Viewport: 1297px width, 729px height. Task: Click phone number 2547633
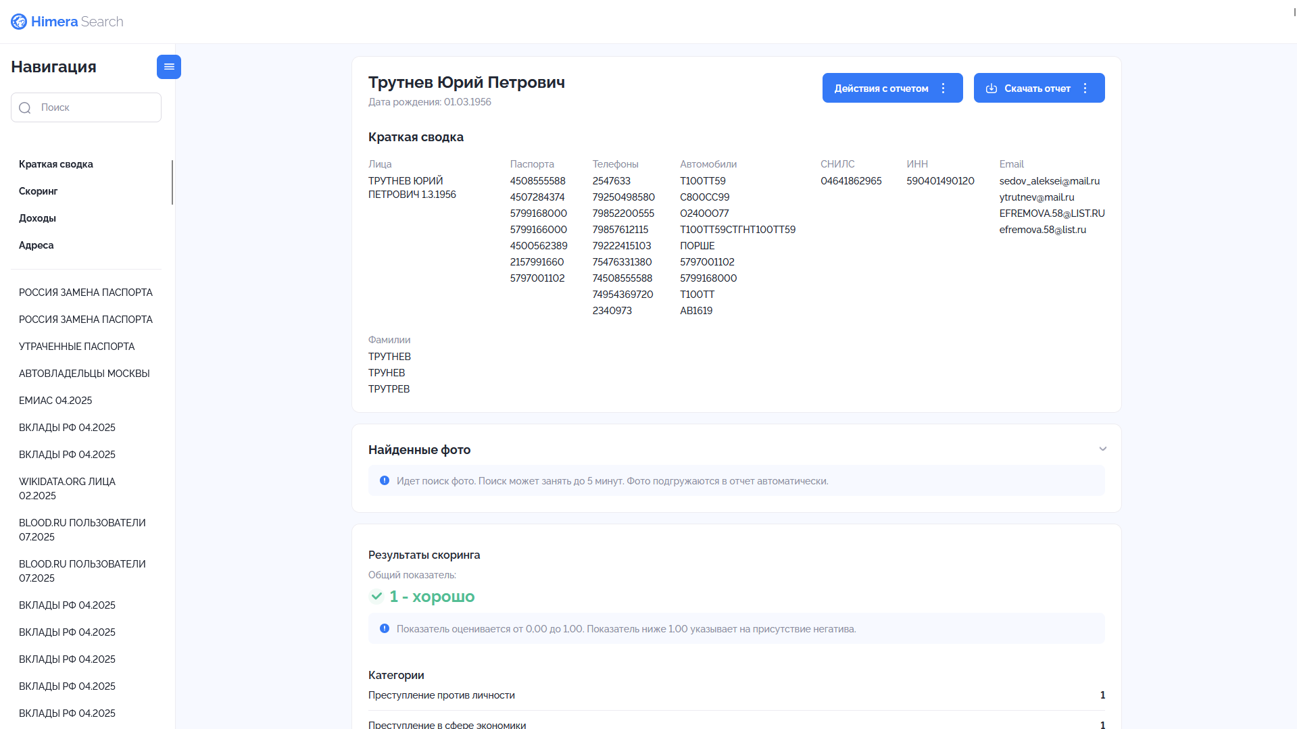(x=612, y=181)
